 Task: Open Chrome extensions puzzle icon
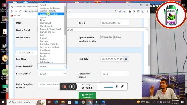click(x=134, y=11)
